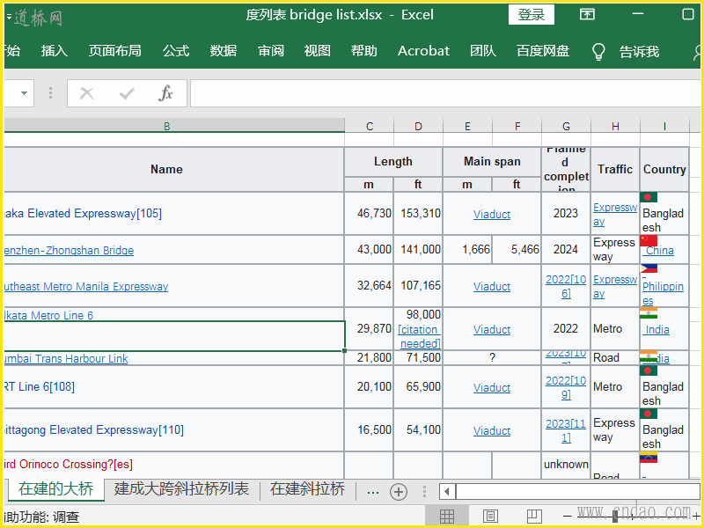Expand the Name Box dropdown arrow
This screenshot has height=528, width=704.
[x=24, y=93]
